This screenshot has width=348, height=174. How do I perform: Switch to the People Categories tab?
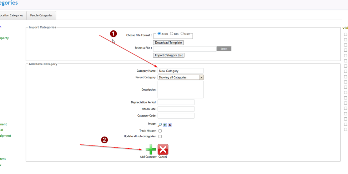pos(41,15)
